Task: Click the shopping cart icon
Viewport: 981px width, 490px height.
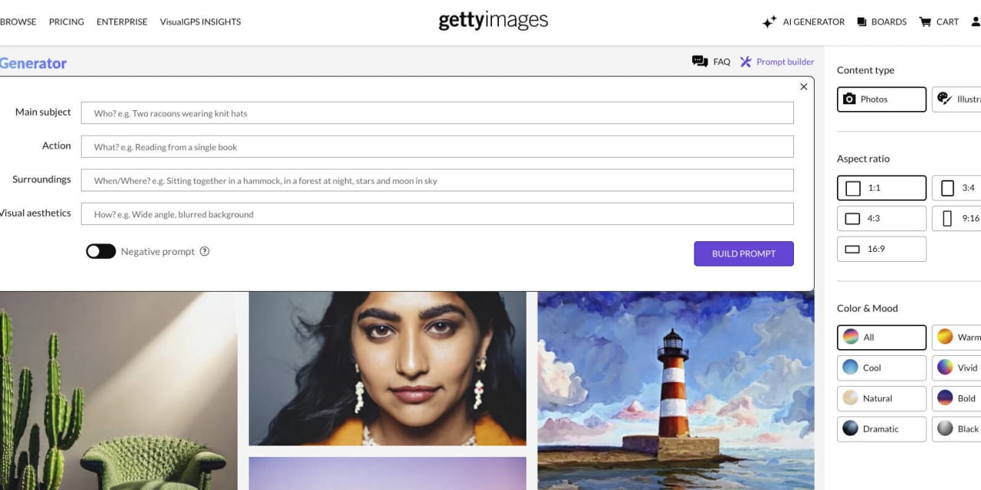Action: [925, 22]
